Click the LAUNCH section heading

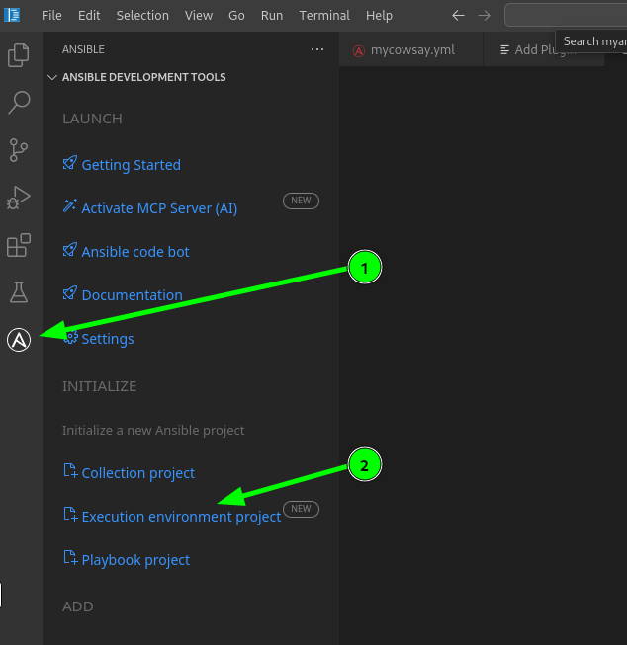pyautogui.click(x=92, y=119)
